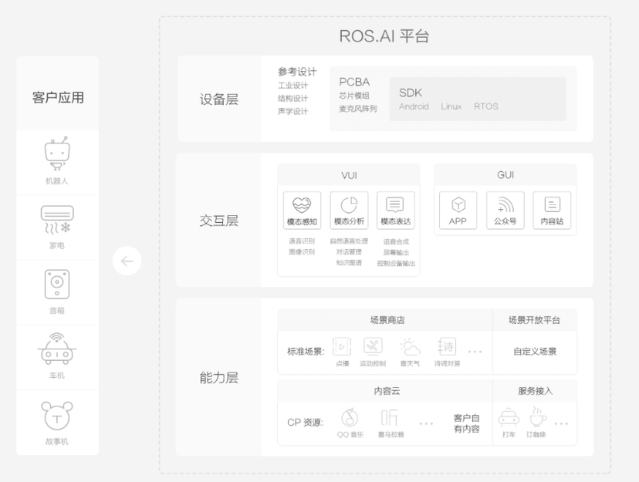
Task: Click the CP 资源 label
Action: tap(306, 422)
